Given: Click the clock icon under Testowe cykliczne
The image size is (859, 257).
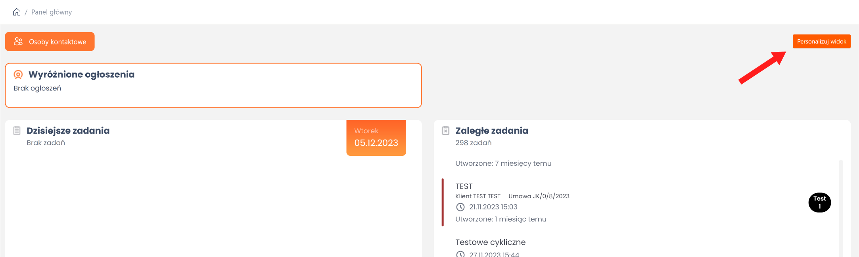Looking at the screenshot, I should pos(460,254).
